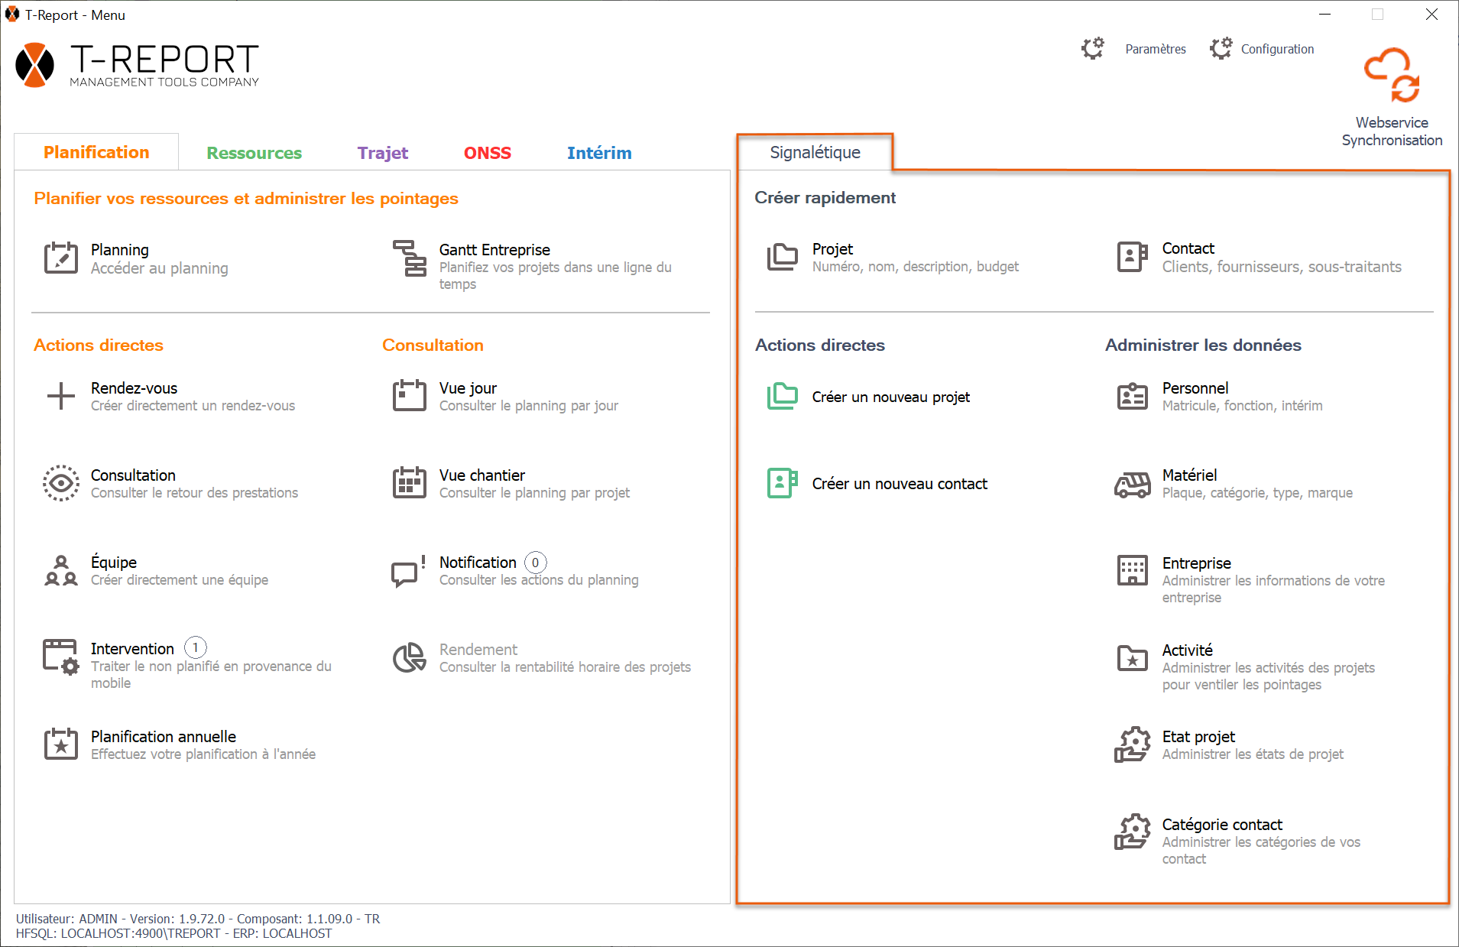This screenshot has height=947, width=1459.
Task: Click Créer un nouveau contact link
Action: pyautogui.click(x=899, y=484)
